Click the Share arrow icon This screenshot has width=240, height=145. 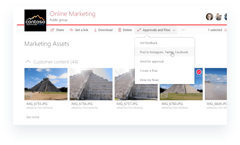(x=52, y=30)
